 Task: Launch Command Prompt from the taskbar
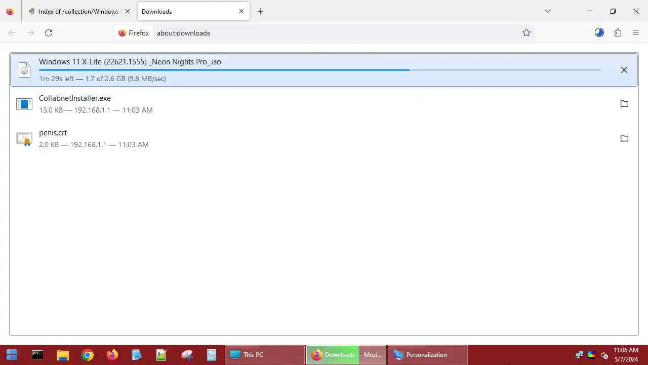[37, 355]
